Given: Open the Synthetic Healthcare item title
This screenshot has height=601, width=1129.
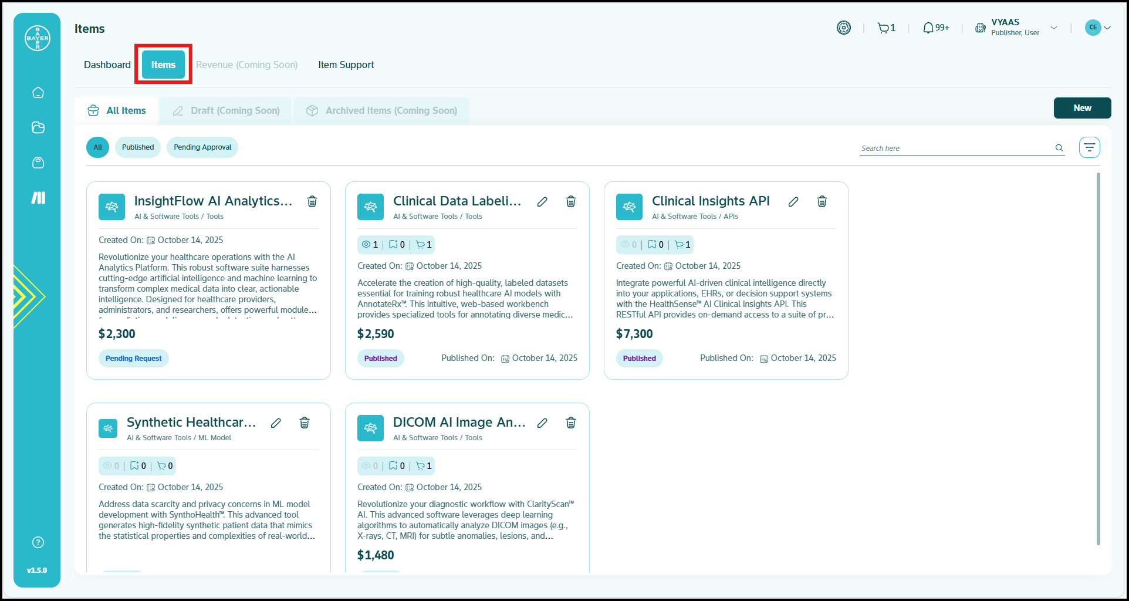Looking at the screenshot, I should click(x=191, y=422).
